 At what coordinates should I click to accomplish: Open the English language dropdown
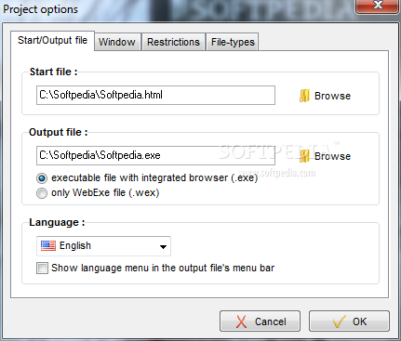pos(103,246)
